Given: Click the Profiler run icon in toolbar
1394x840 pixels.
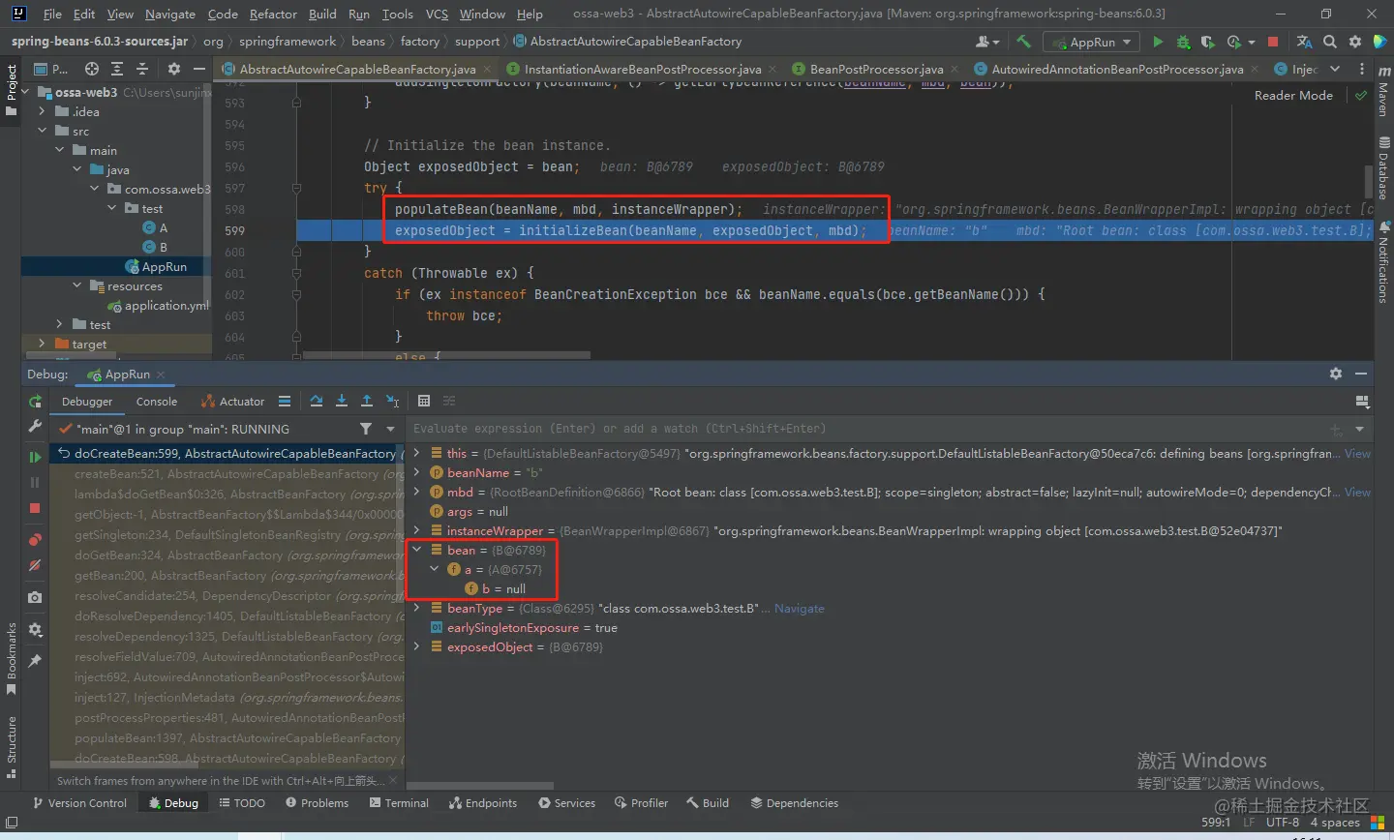Looking at the screenshot, I should (x=1234, y=42).
